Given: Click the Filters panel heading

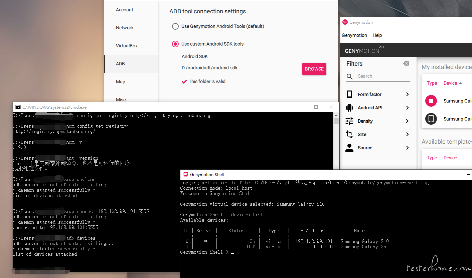Looking at the screenshot, I should point(354,64).
